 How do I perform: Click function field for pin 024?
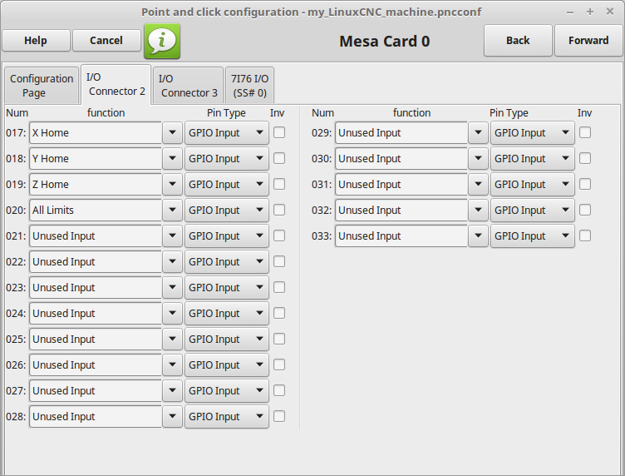[x=96, y=313]
